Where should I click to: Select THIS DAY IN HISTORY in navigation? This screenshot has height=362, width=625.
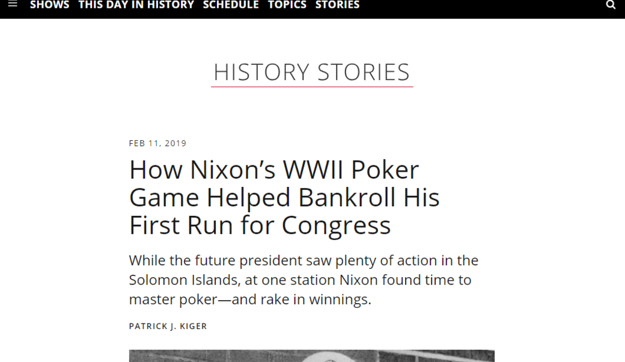pos(136,5)
